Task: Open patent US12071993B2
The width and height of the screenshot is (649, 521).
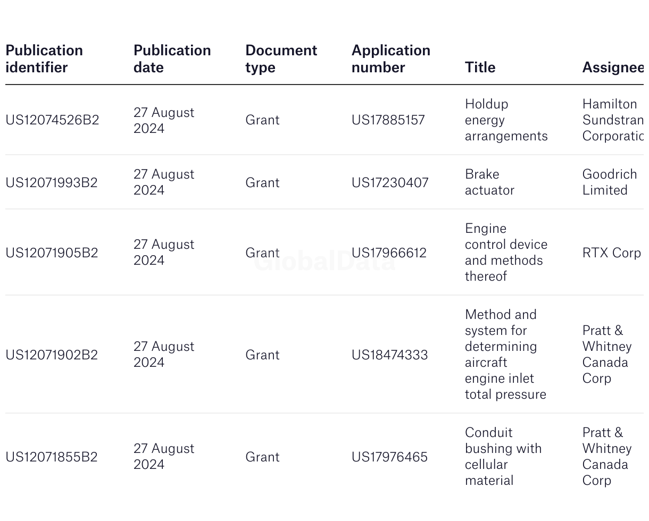Action: (52, 182)
